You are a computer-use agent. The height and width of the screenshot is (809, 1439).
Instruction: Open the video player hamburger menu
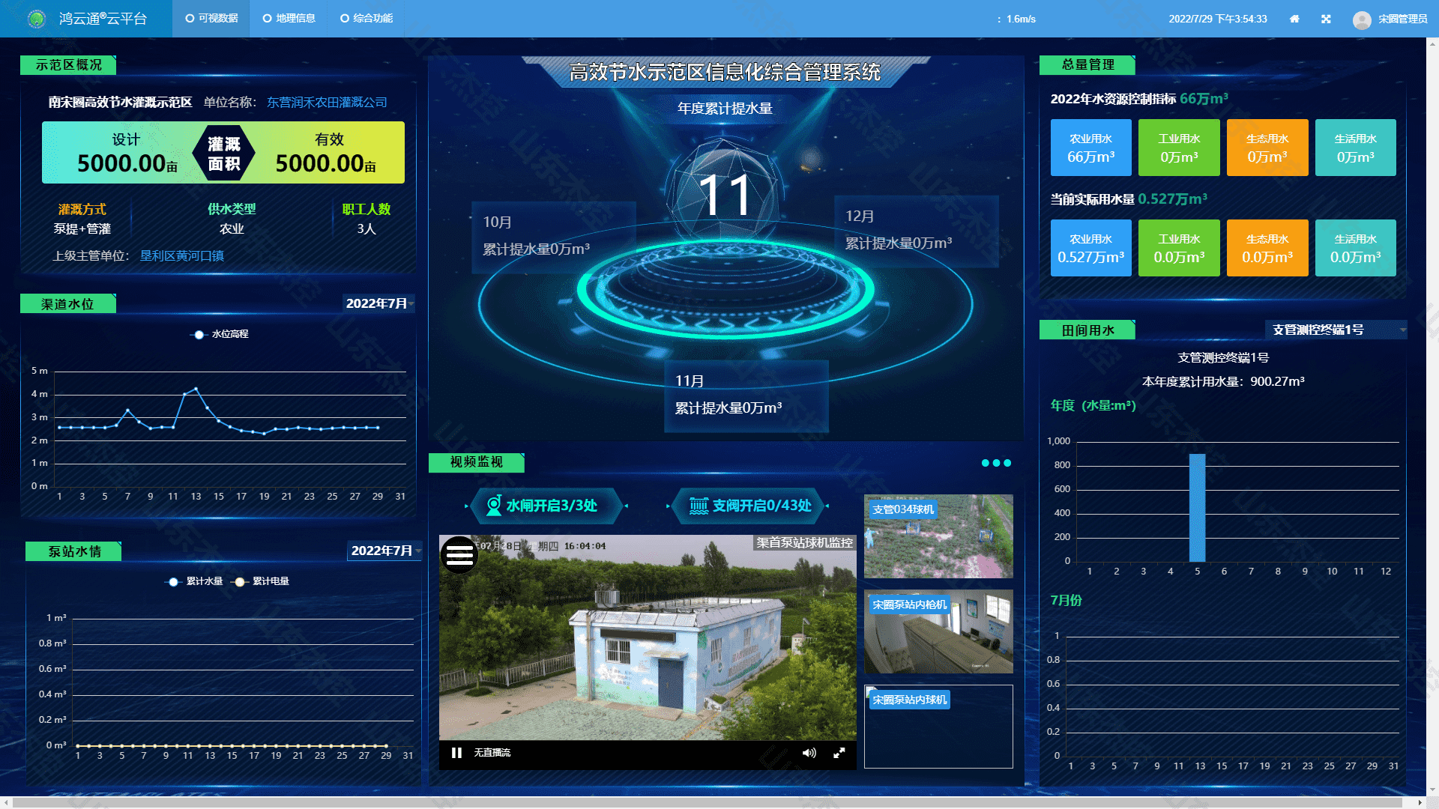click(x=459, y=555)
